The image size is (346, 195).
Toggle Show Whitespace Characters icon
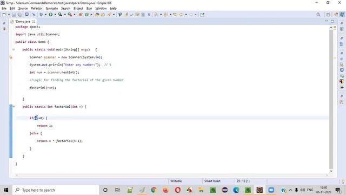click(149, 15)
